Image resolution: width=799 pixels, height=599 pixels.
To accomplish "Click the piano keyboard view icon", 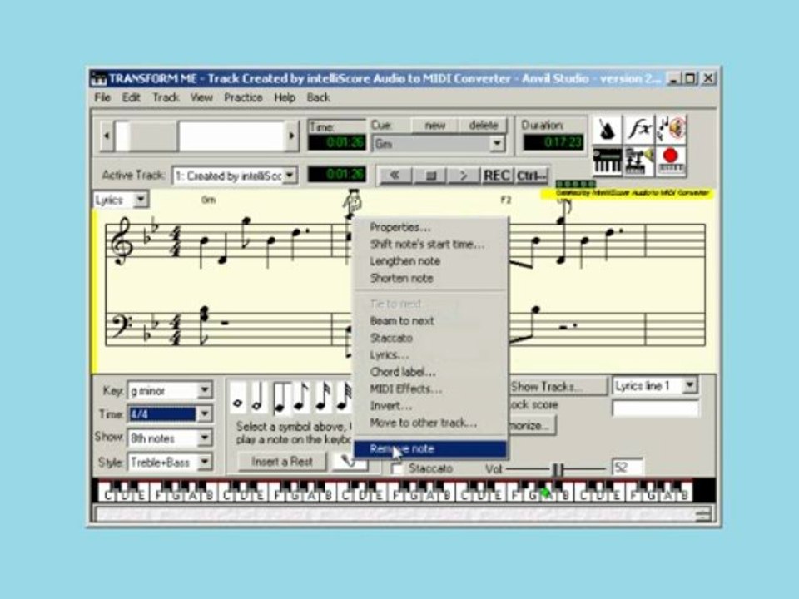I will 607,161.
